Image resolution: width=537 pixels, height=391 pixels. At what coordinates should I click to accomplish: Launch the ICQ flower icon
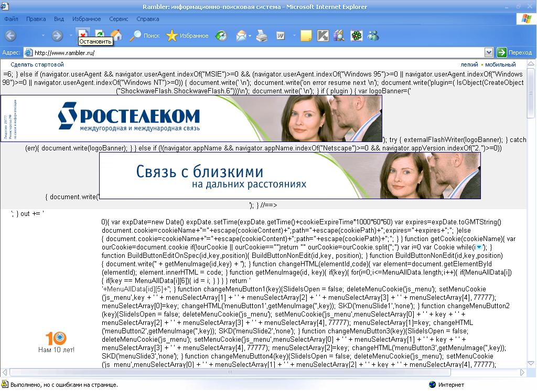[356, 36]
